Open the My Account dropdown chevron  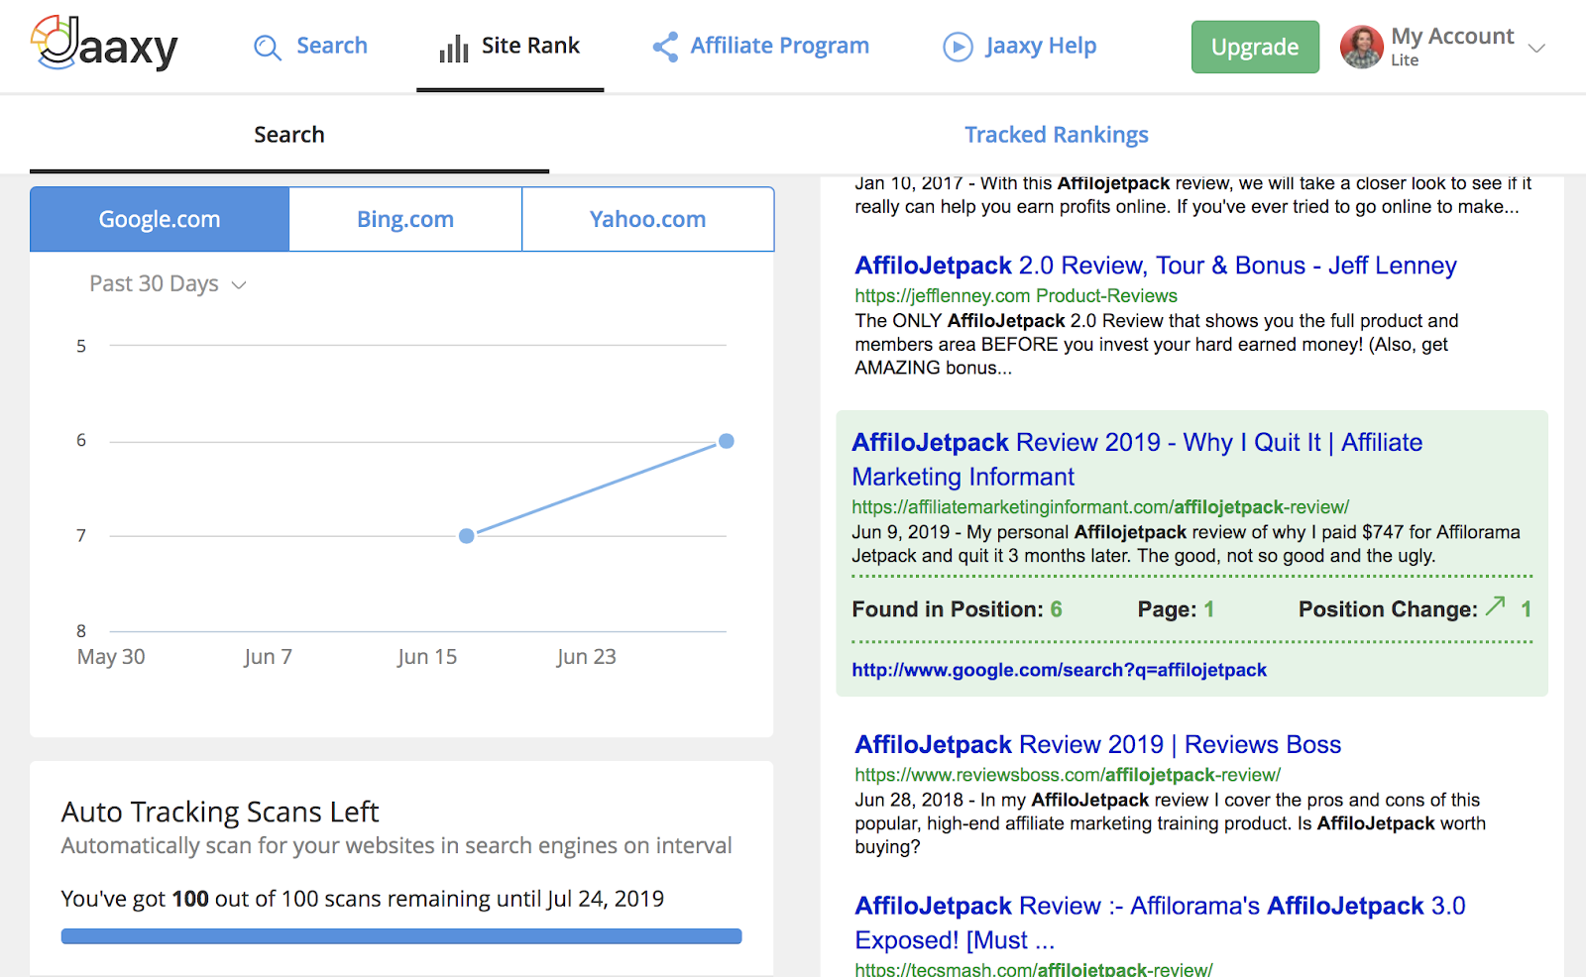[1536, 48]
